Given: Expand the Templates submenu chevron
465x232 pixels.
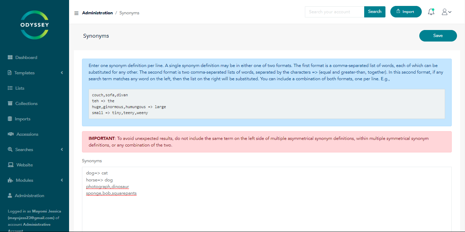Looking at the screenshot, I should click(x=62, y=73).
